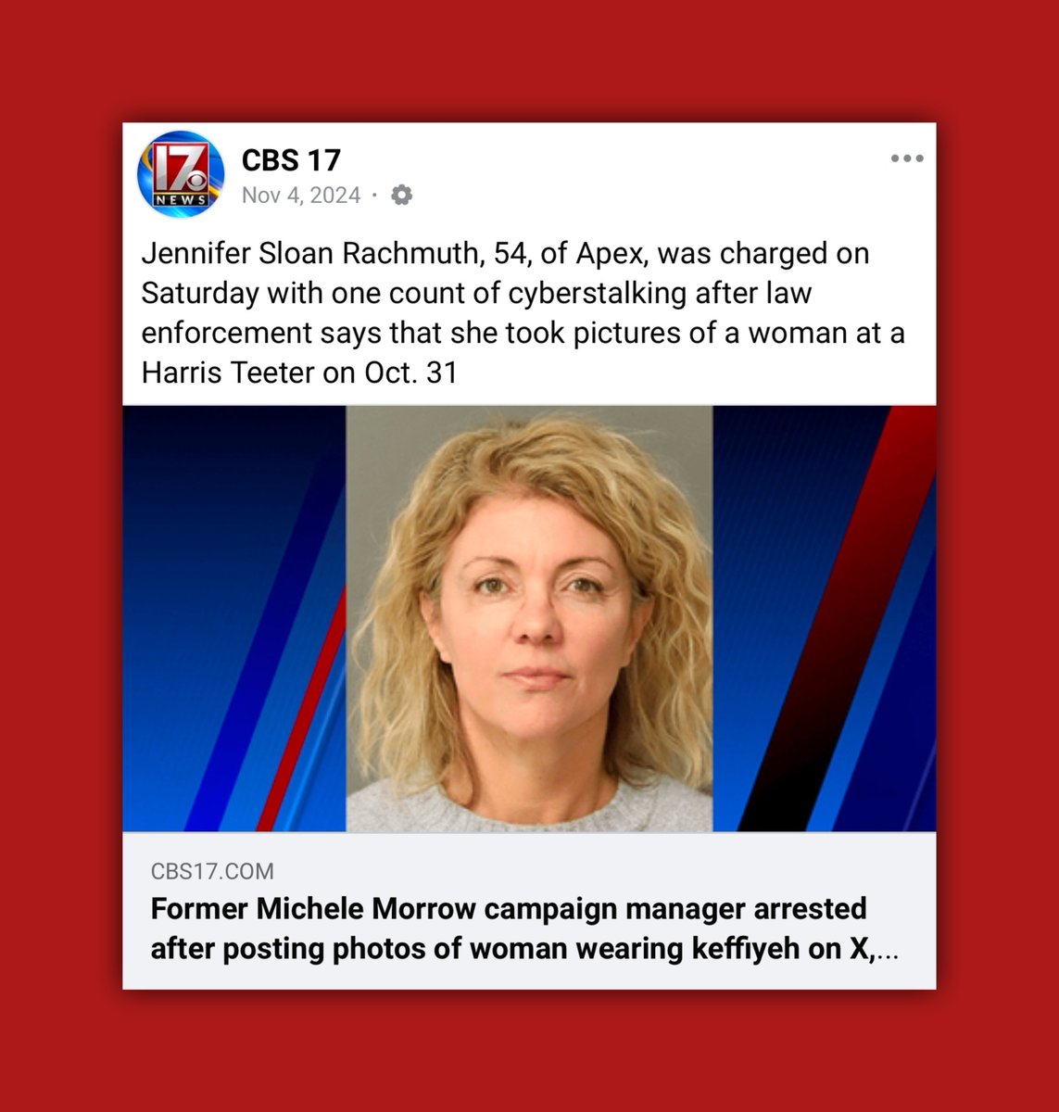Click the gear icon beside the date
Image resolution: width=1059 pixels, height=1112 pixels.
point(401,196)
